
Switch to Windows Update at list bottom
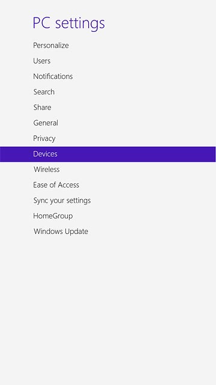point(61,232)
